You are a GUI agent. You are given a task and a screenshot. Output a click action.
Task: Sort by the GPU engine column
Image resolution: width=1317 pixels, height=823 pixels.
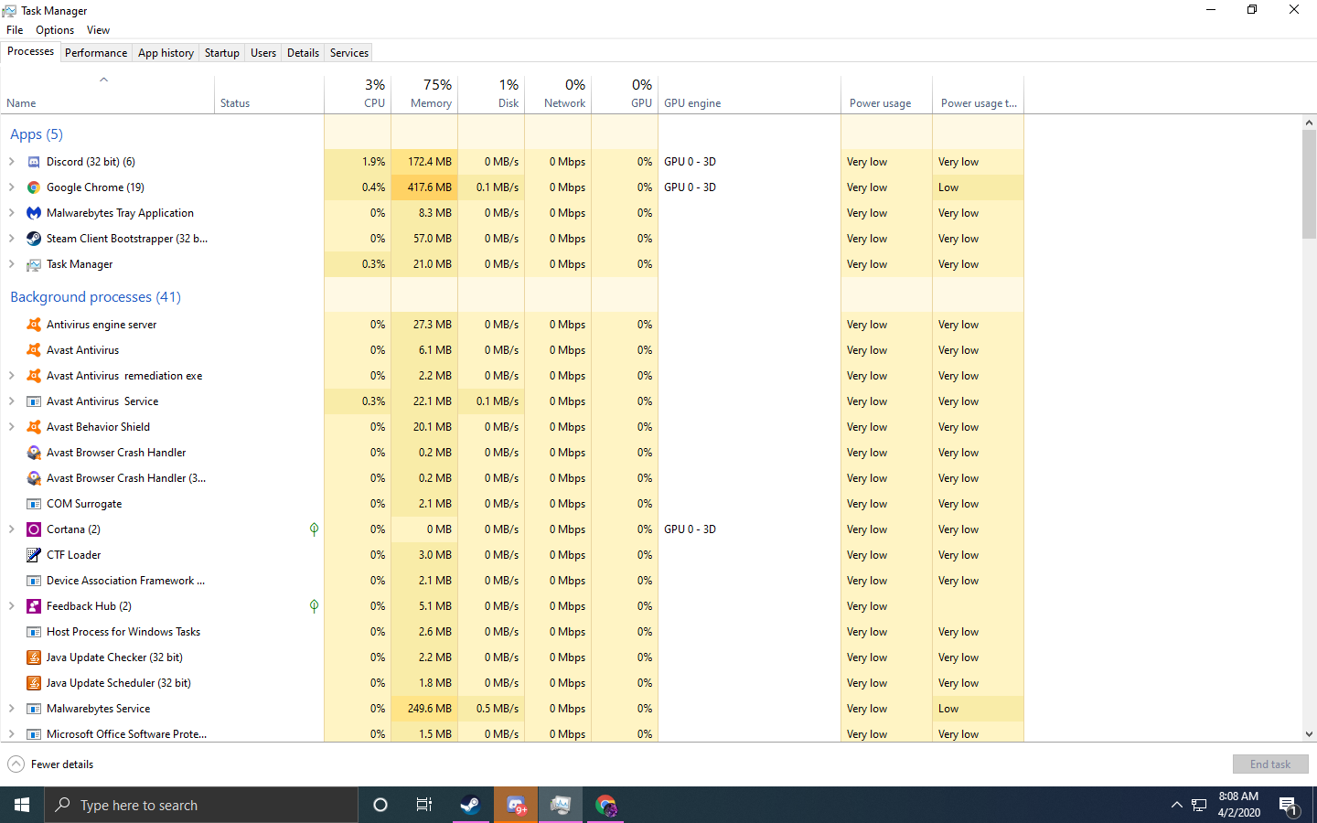point(749,92)
